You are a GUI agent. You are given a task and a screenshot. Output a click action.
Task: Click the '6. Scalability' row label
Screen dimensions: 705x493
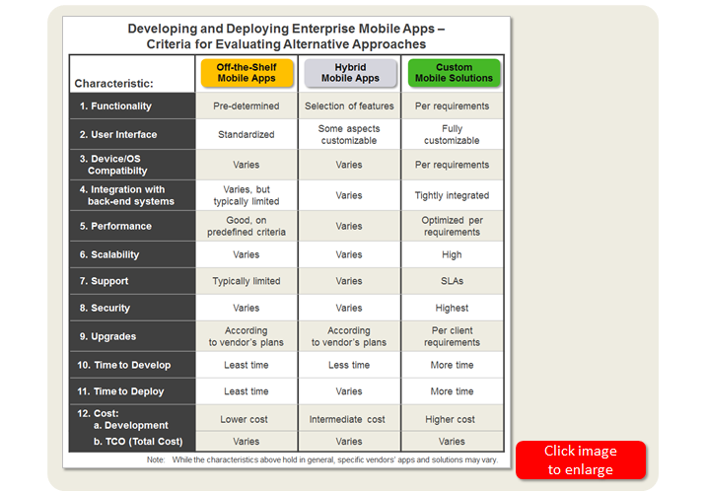[x=114, y=254]
